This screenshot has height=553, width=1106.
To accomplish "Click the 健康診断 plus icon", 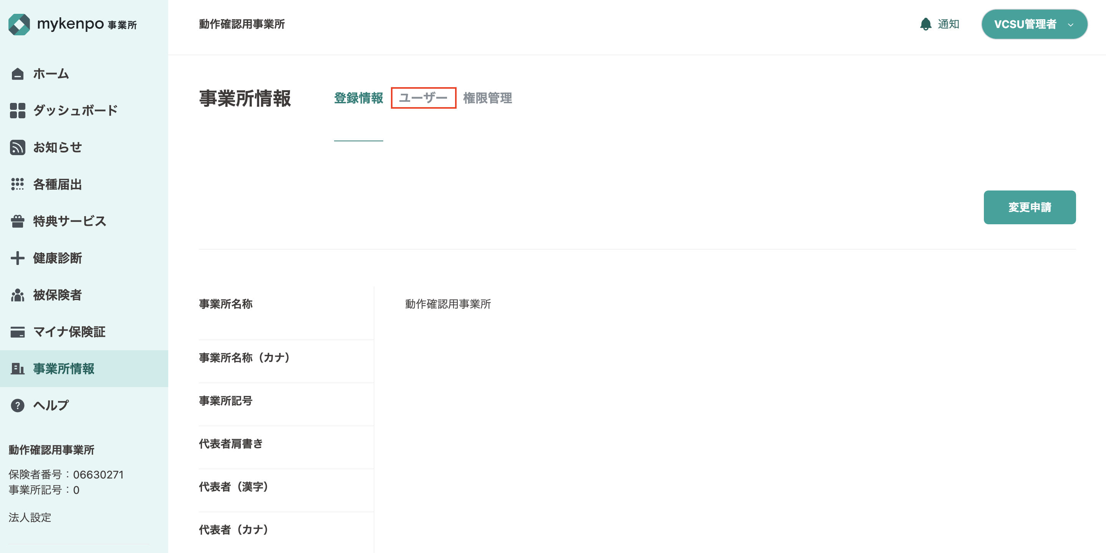I will 18,258.
